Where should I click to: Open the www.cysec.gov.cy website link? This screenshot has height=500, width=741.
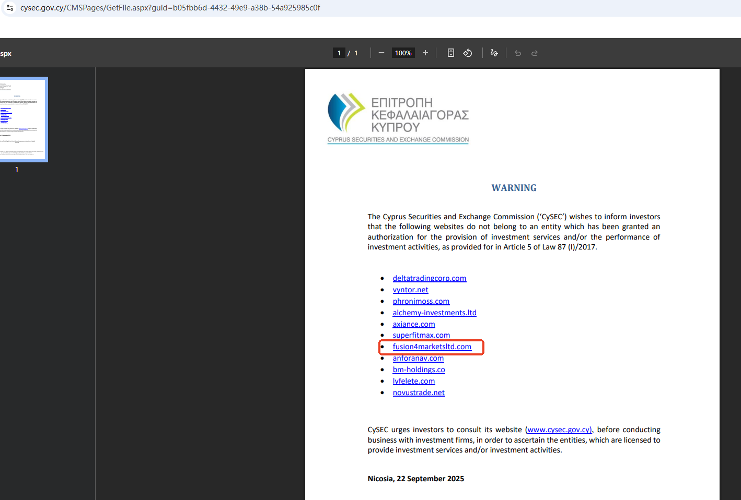(559, 430)
